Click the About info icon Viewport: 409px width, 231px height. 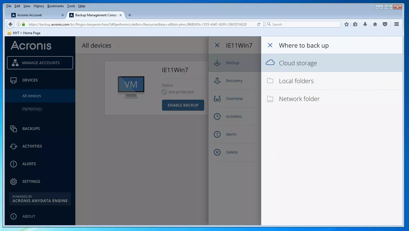click(14, 216)
